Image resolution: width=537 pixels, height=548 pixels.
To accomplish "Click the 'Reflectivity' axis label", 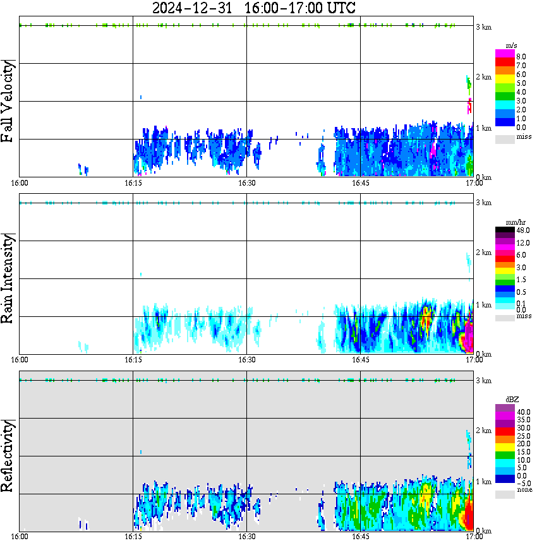I will point(7,456).
